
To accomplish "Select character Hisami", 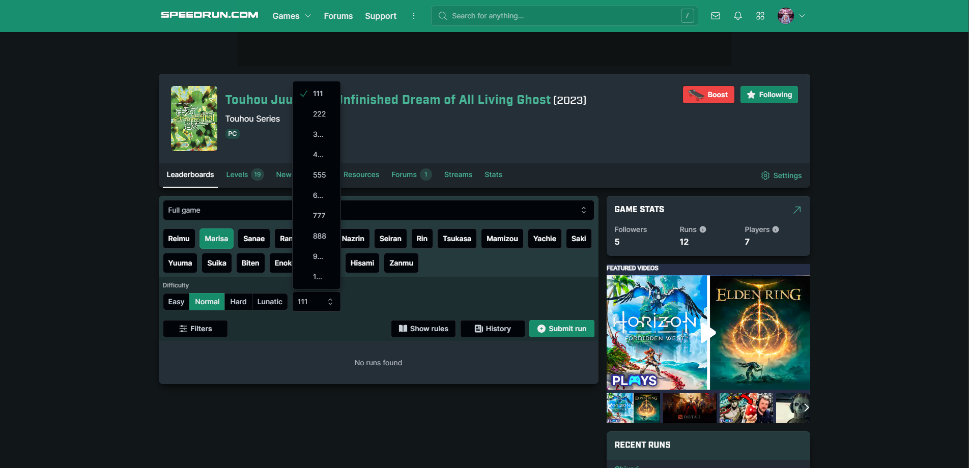I will (362, 263).
